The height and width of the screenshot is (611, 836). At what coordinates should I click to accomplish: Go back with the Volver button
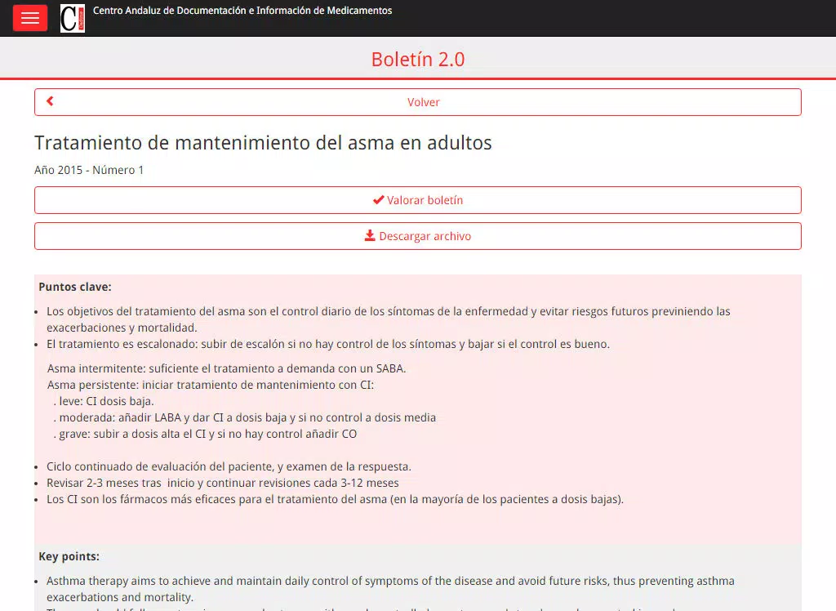coord(418,102)
